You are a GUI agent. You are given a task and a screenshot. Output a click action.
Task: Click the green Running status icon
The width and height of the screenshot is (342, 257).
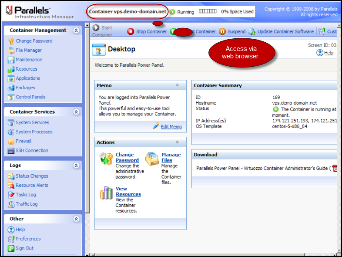tap(172, 12)
